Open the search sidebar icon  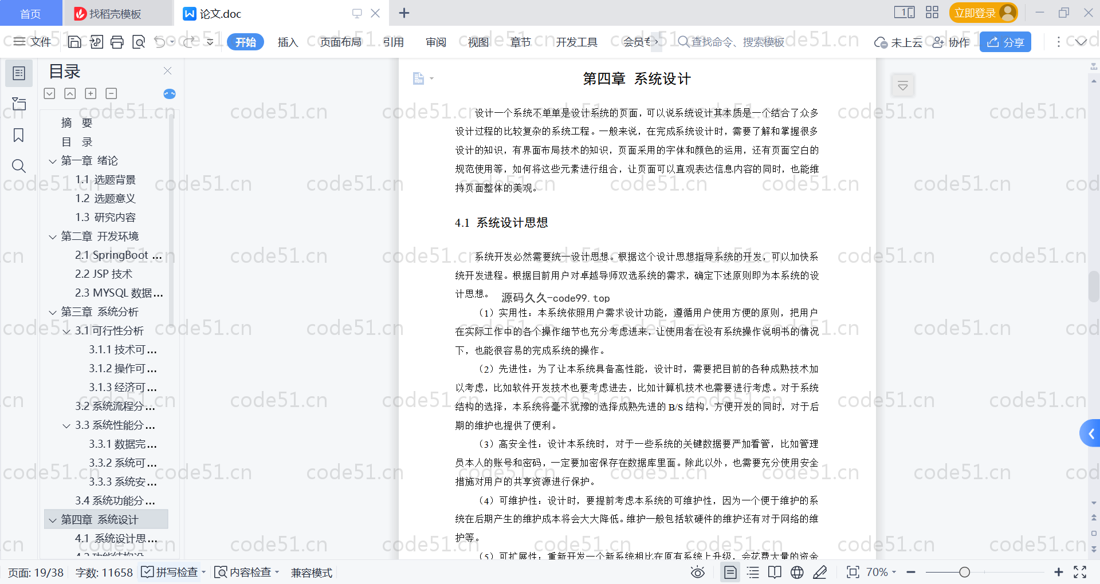[19, 166]
